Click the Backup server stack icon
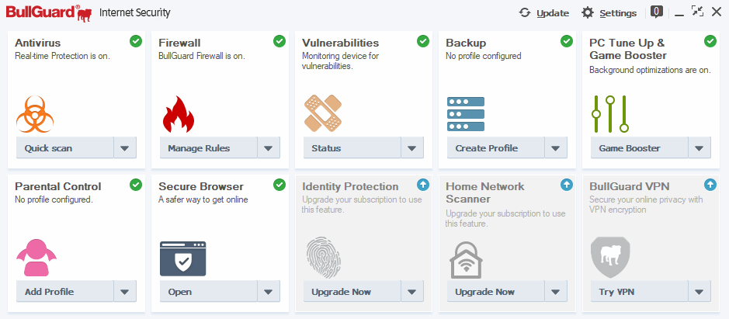This screenshot has width=729, height=319. click(466, 114)
